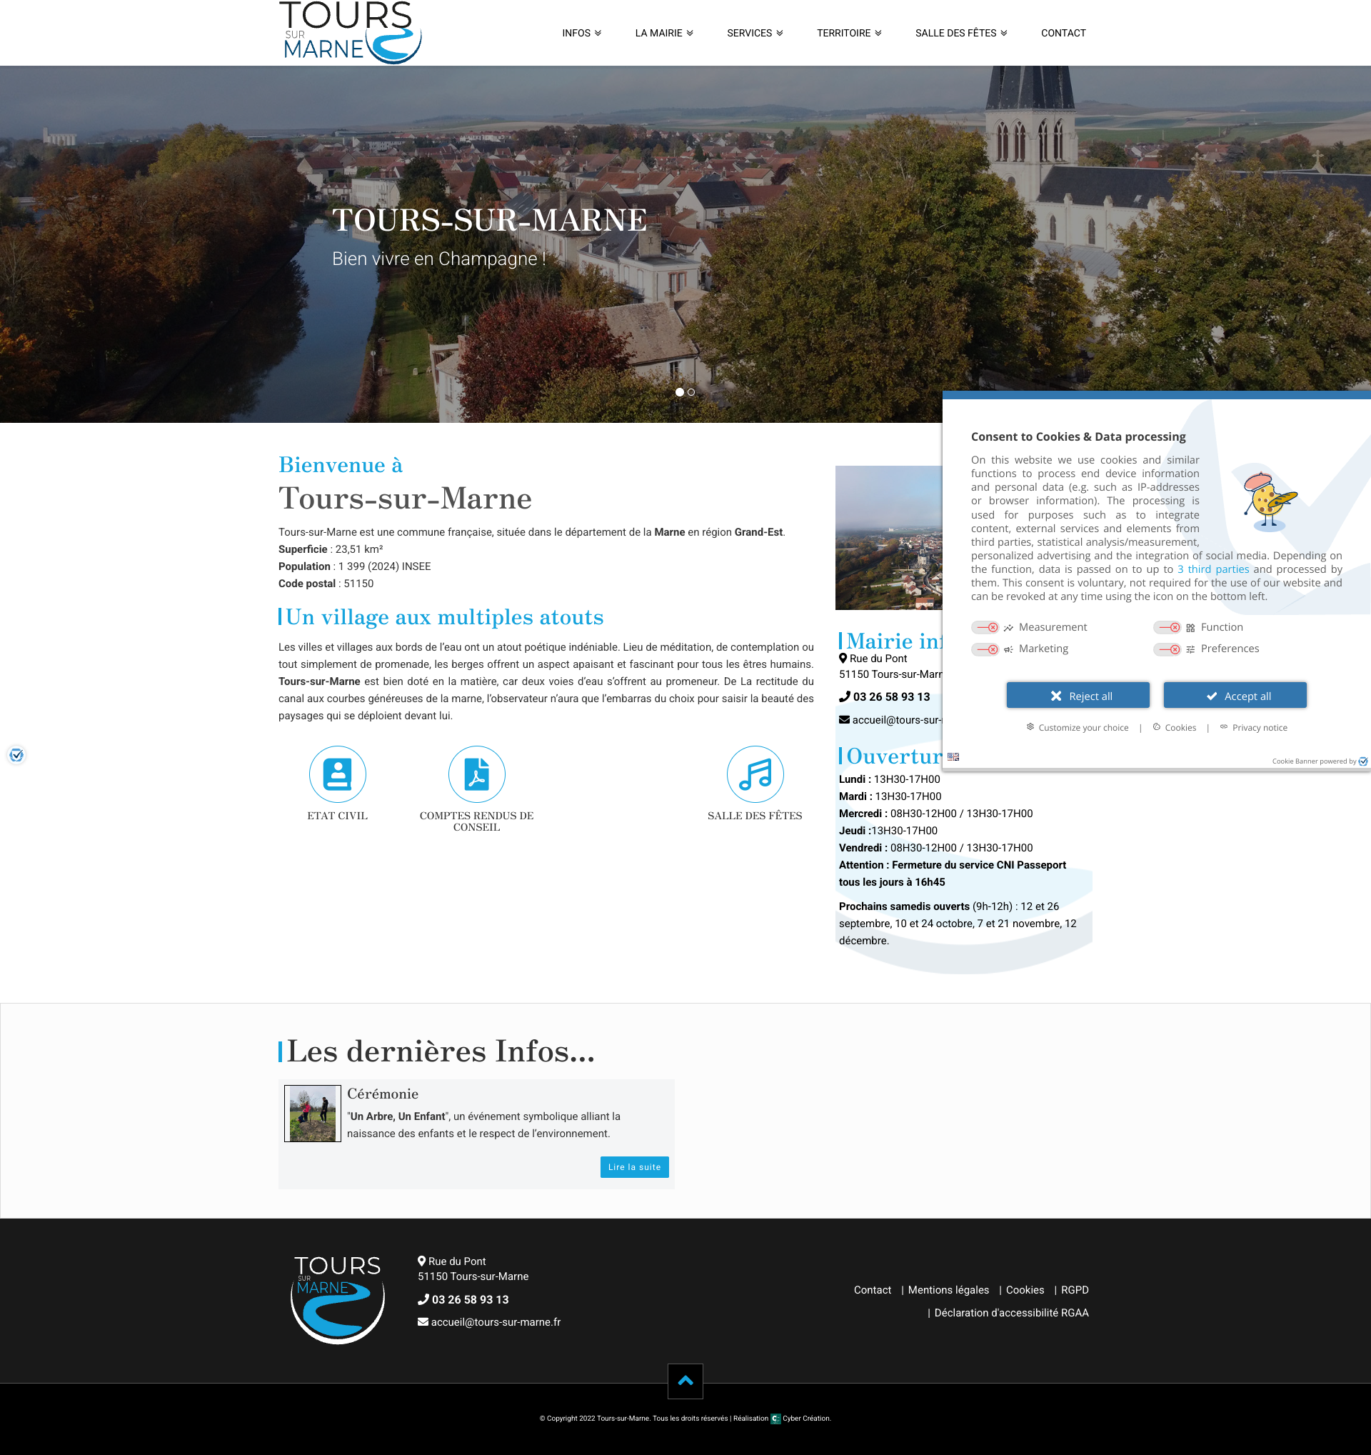Click the footer Tours sur Marne logo

(x=337, y=1299)
